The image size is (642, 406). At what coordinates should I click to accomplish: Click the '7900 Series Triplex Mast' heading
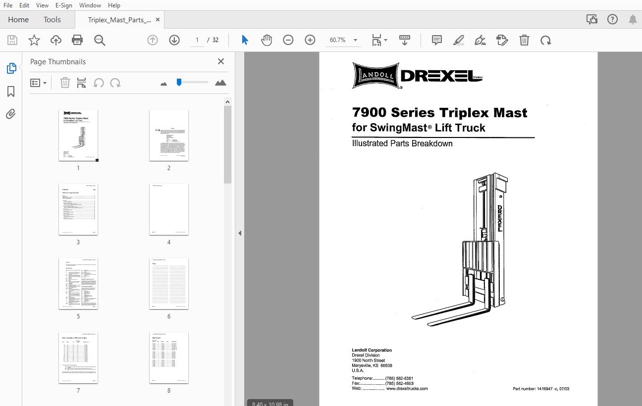point(440,113)
